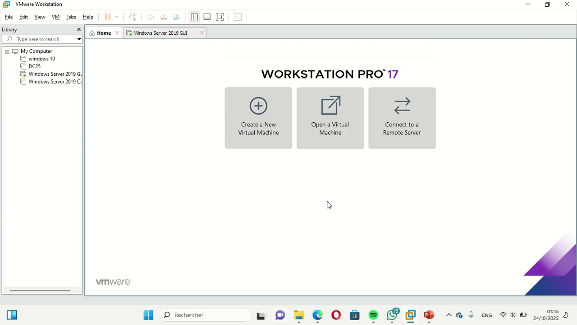This screenshot has width=577, height=325.
Task: Close the Library panel
Action: (79, 30)
